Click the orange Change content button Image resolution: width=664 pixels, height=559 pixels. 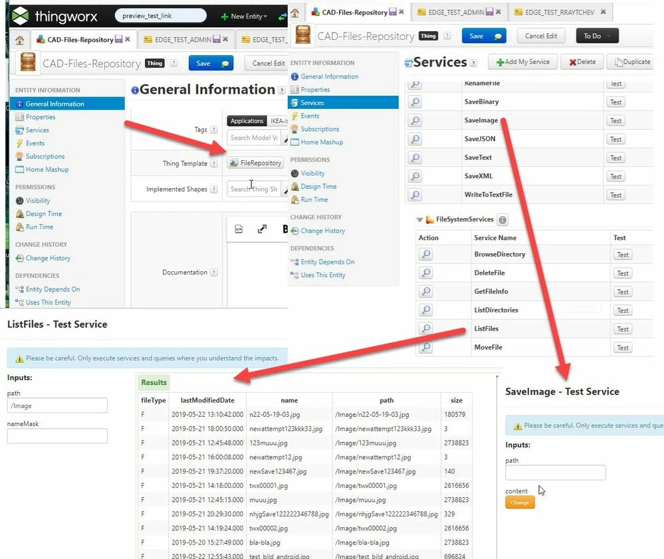[x=520, y=503]
